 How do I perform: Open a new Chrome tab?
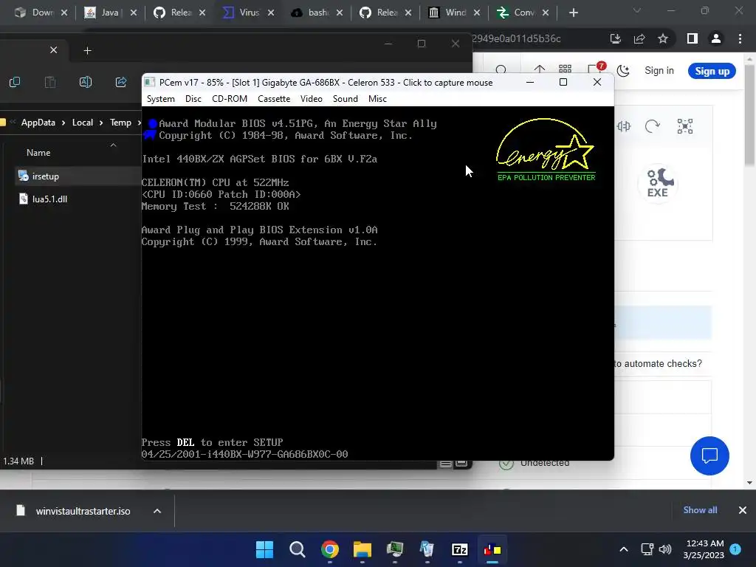[x=573, y=13]
